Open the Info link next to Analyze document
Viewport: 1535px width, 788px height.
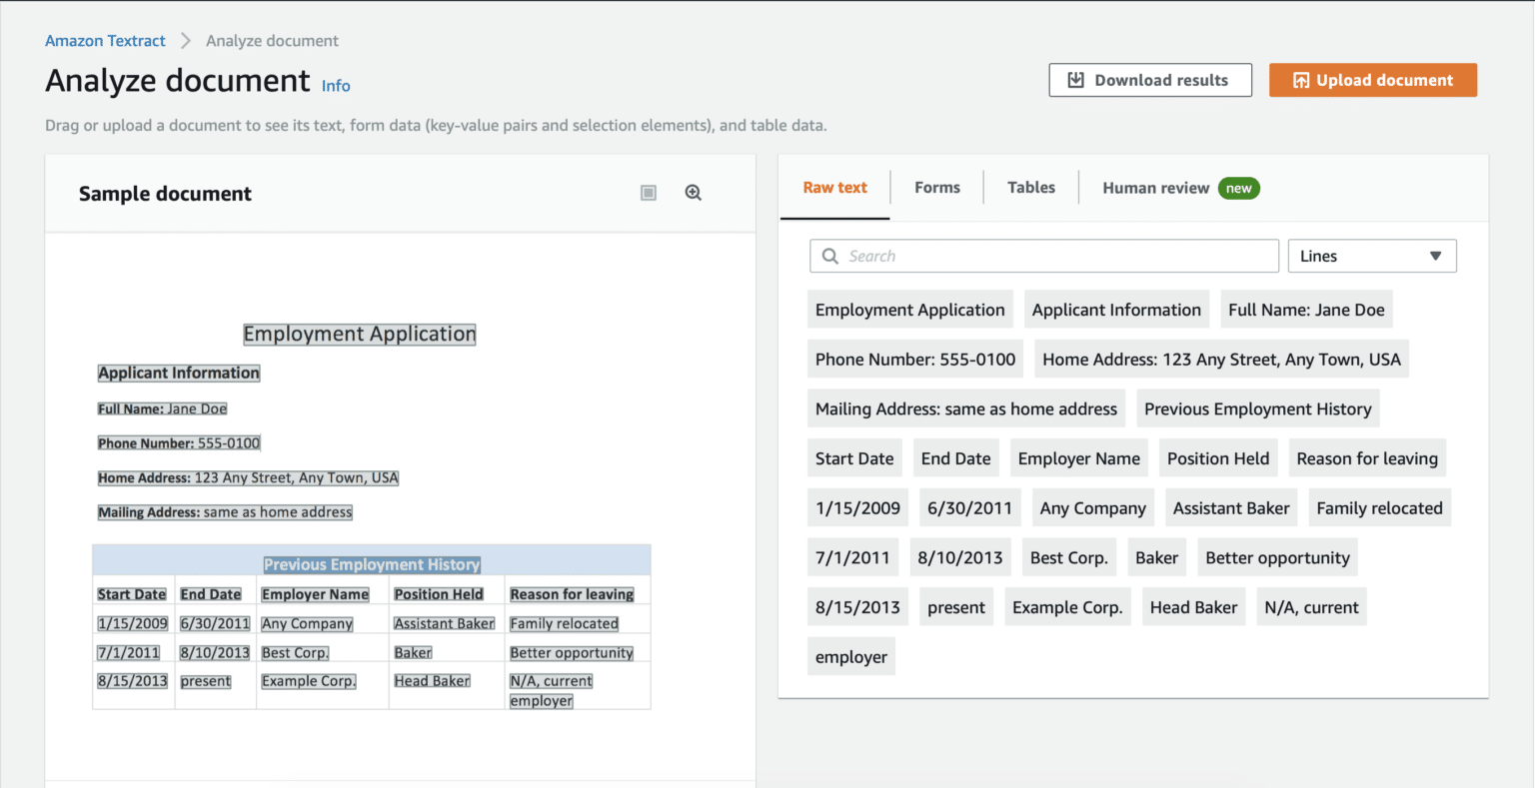tap(336, 86)
